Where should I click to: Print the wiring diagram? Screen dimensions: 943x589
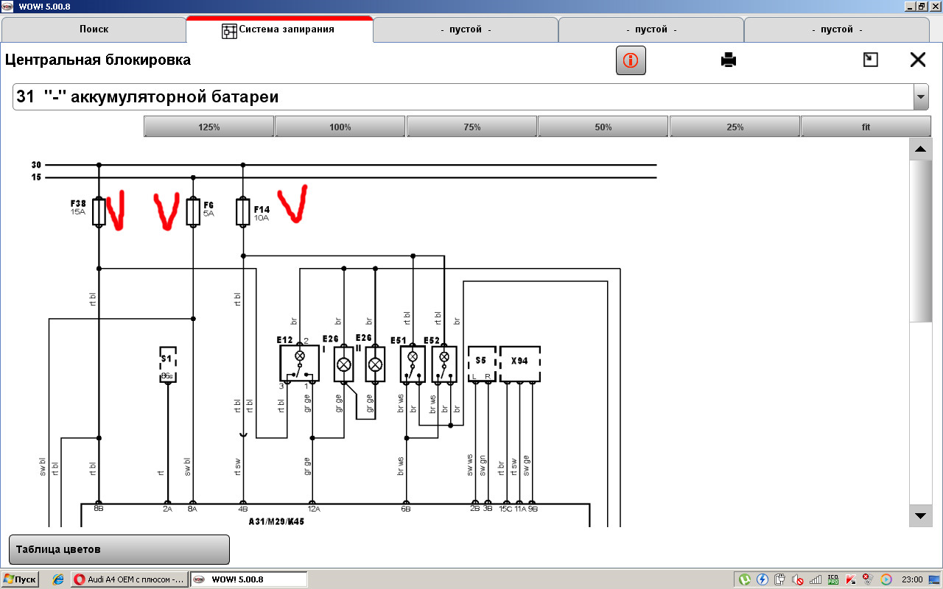729,60
